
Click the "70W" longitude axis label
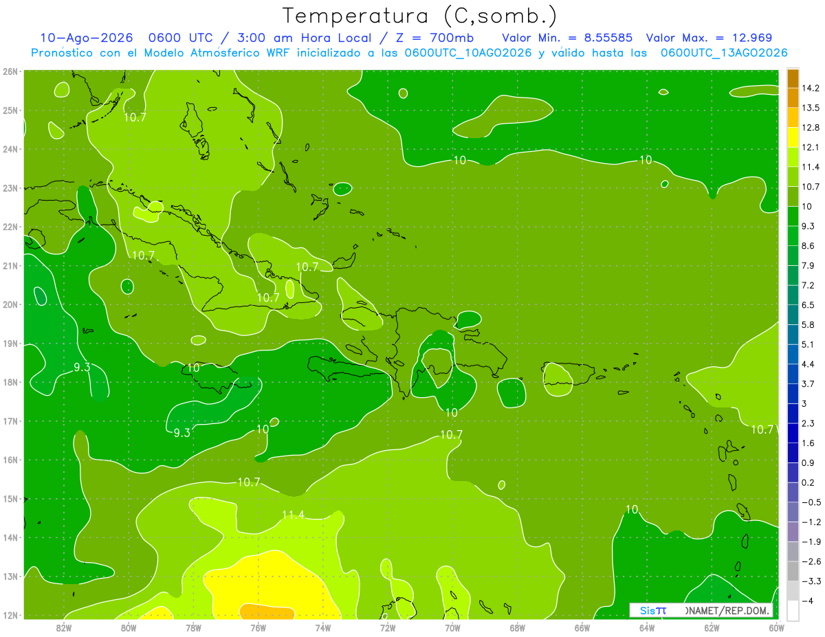click(x=452, y=628)
